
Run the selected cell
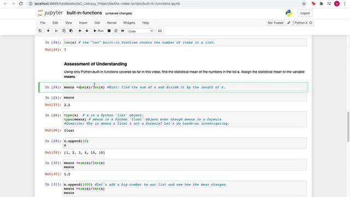(x=98, y=31)
